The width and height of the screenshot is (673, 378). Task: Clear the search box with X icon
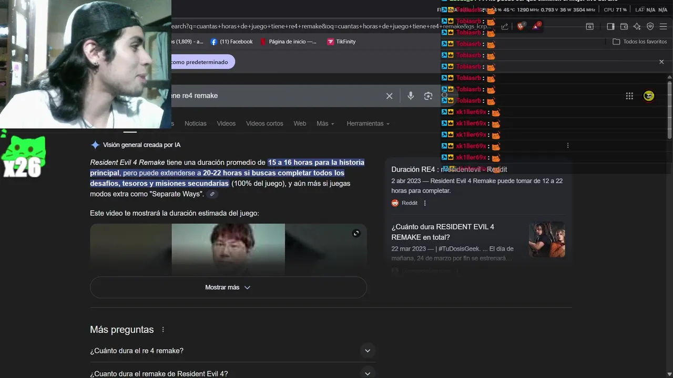click(x=390, y=96)
